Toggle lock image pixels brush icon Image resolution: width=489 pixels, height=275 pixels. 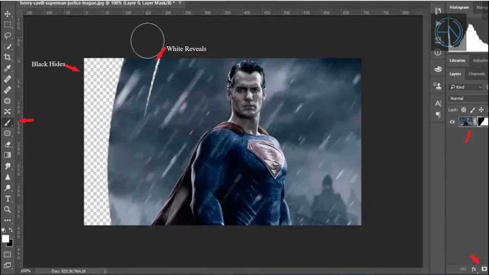(x=472, y=110)
